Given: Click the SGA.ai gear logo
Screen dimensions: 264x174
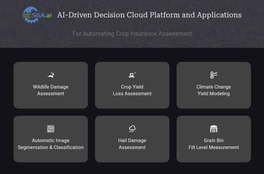Looking at the screenshot, I should click(30, 15).
